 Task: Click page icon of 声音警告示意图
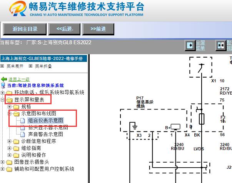[22, 135]
